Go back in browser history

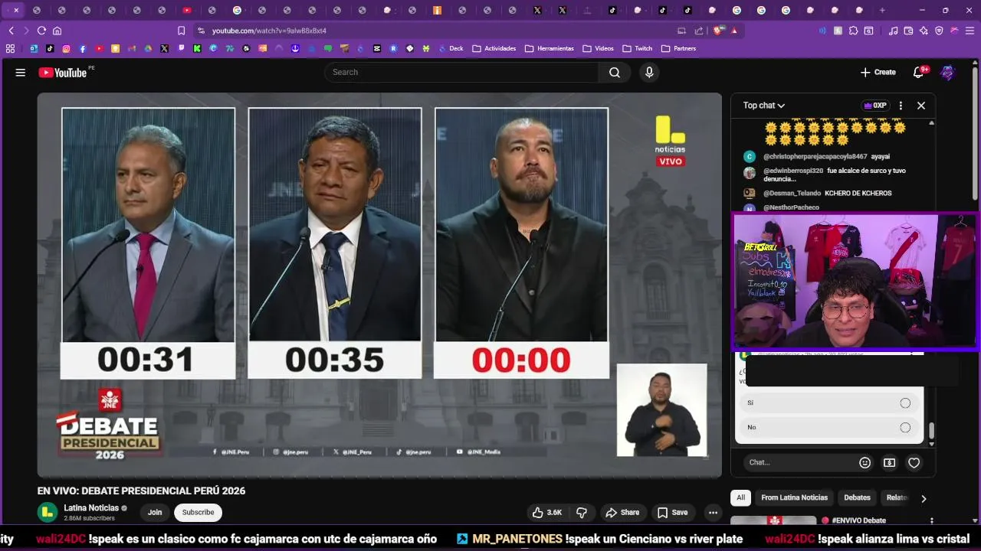point(11,31)
